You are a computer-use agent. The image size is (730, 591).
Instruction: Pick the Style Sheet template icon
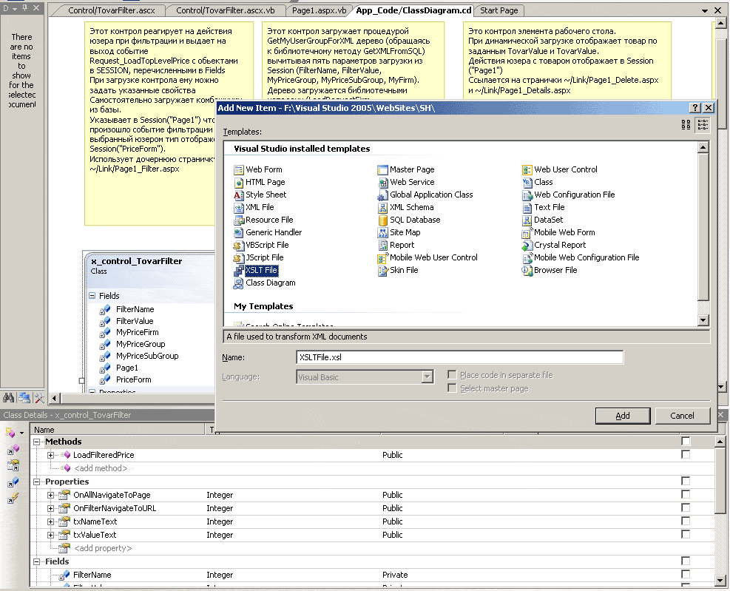click(239, 195)
